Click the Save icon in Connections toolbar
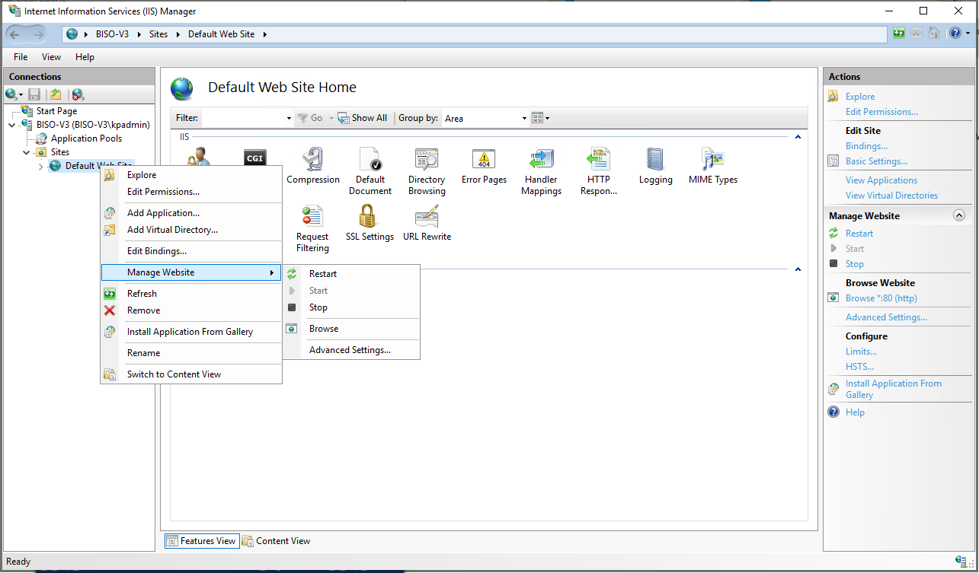Screen dimensions: 979x573 [x=34, y=94]
